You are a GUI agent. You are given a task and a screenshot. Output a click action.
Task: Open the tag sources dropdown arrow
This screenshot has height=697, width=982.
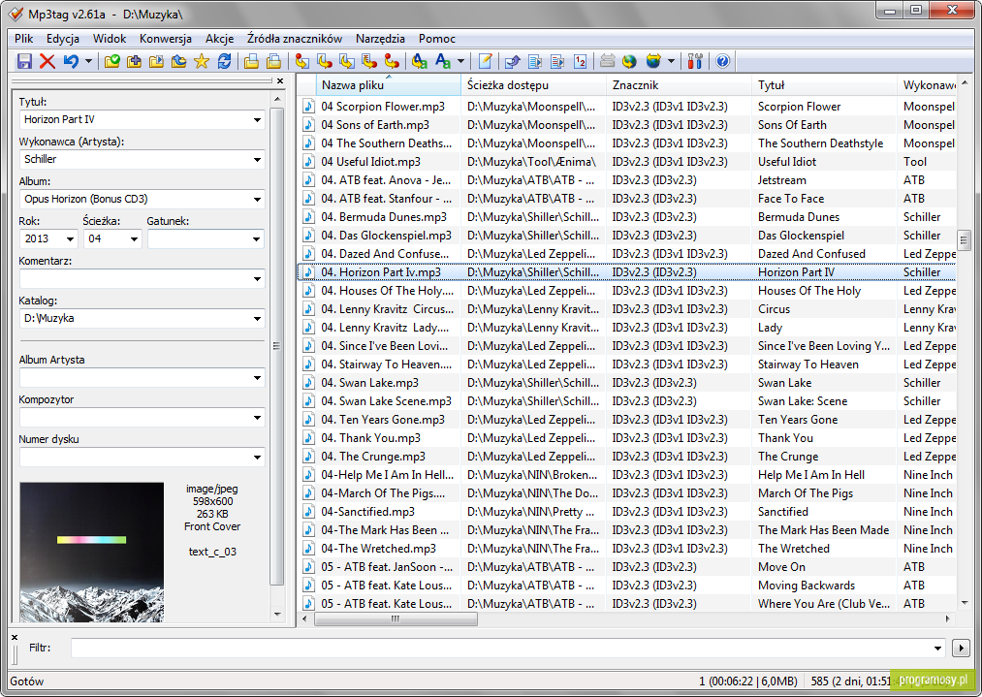(x=672, y=61)
